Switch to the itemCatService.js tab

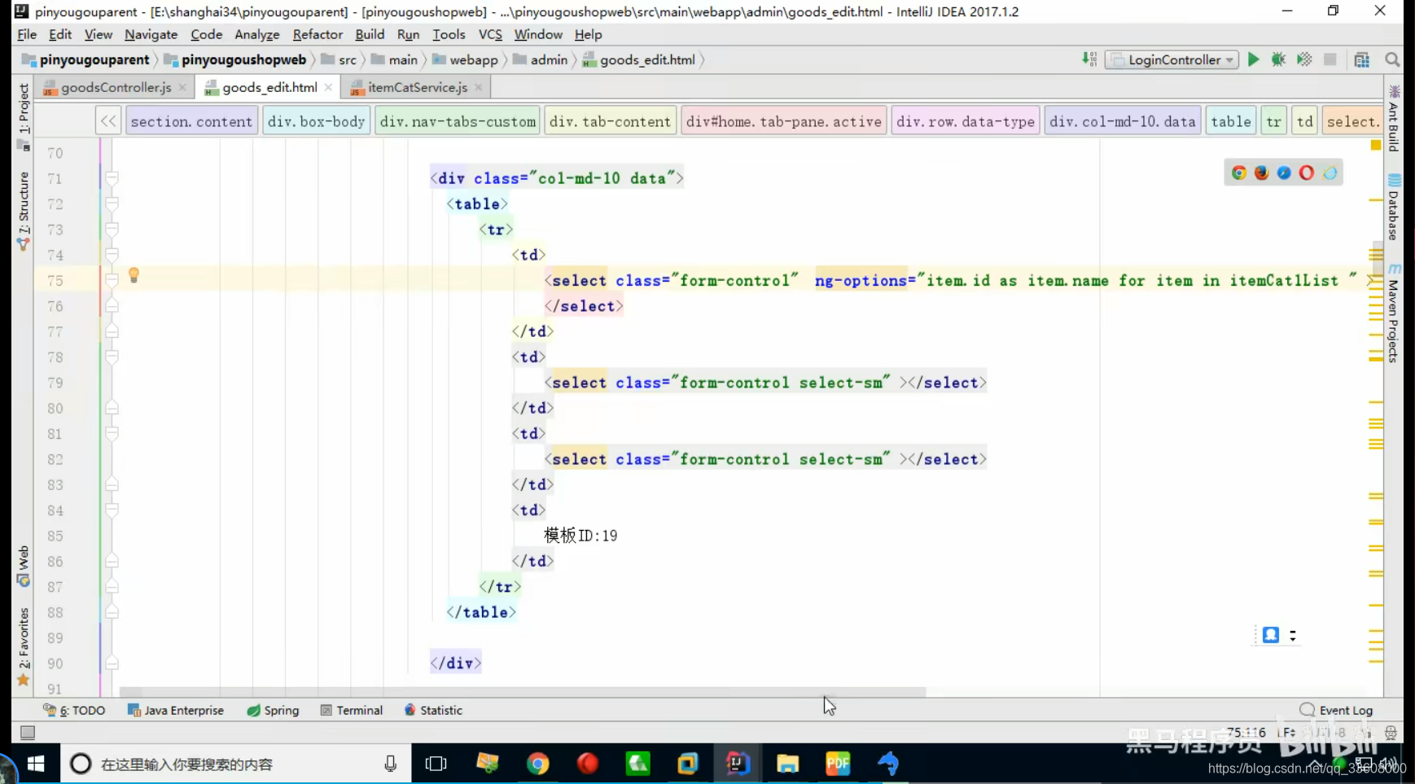pos(416,87)
